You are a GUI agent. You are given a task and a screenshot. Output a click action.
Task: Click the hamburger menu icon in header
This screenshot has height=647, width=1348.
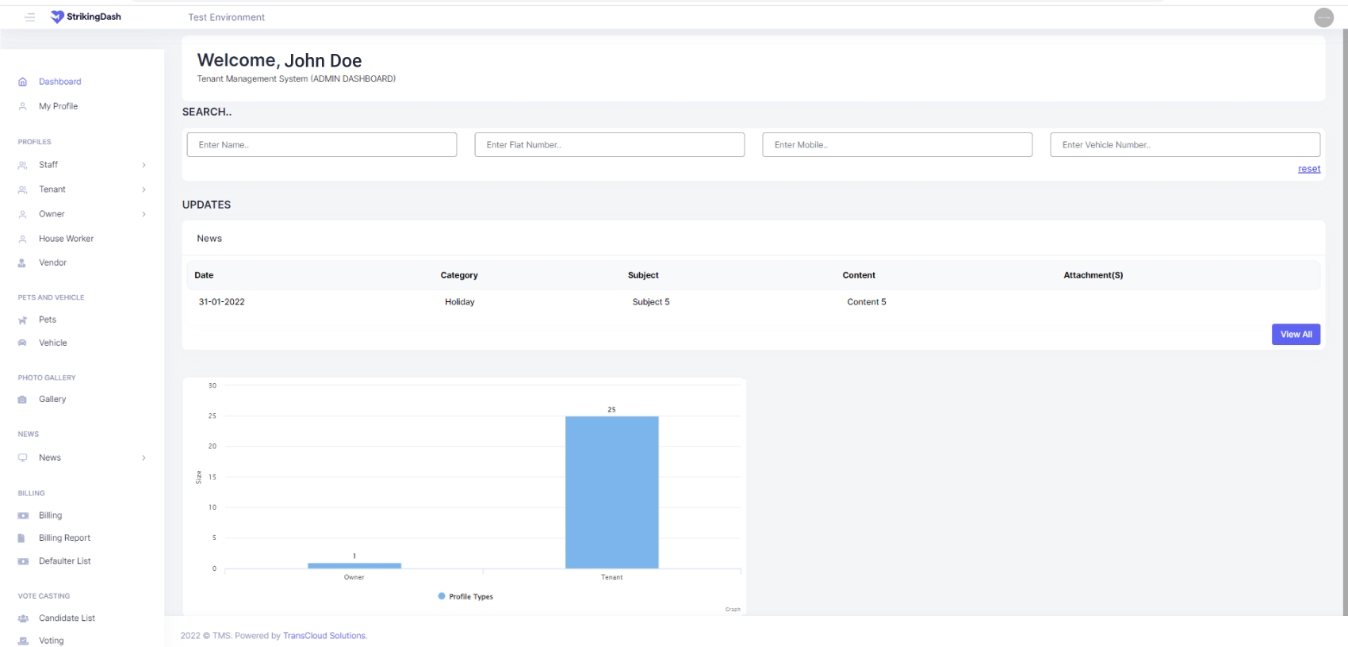pyautogui.click(x=30, y=17)
